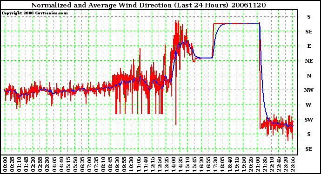
Task: Click the '22:45' time label
Action: 278,164
